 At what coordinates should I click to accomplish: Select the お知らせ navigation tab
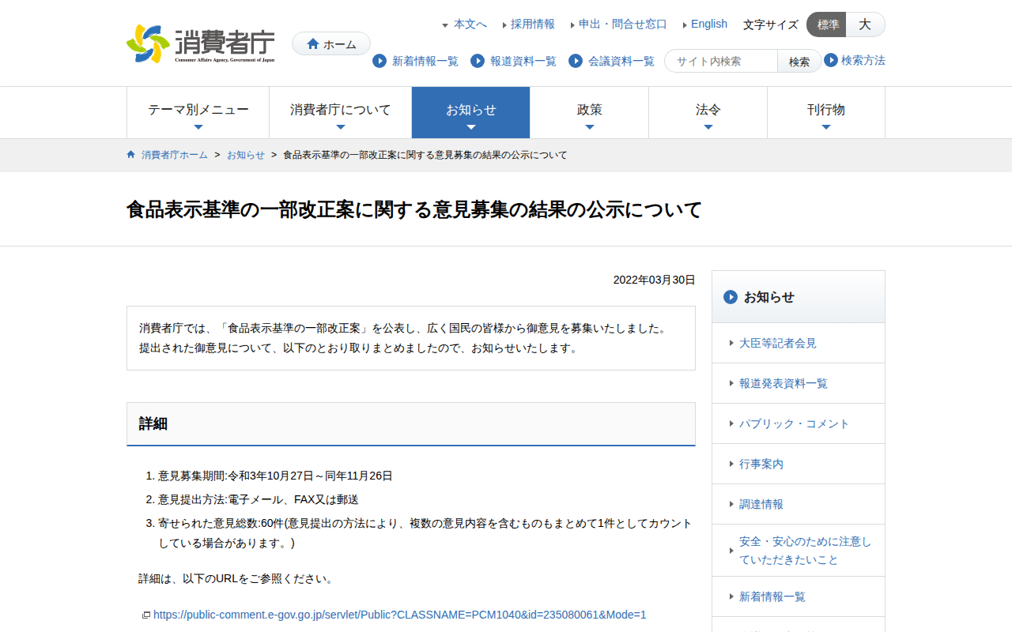[470, 111]
